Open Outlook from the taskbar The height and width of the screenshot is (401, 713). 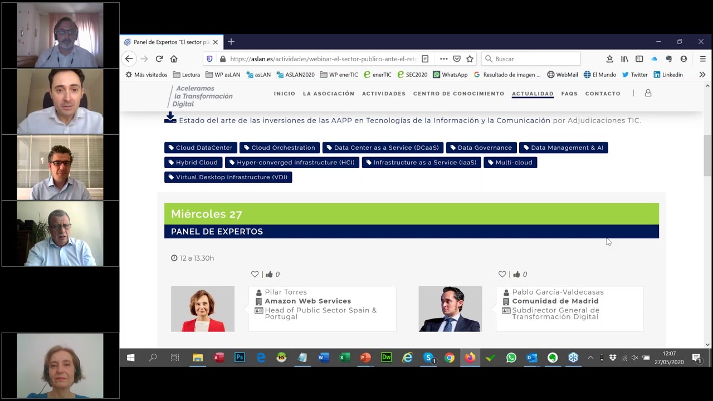(x=532, y=358)
